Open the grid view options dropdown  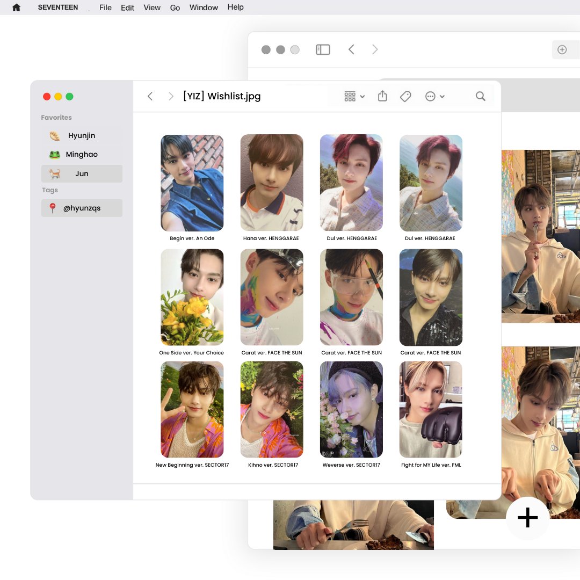pyautogui.click(x=354, y=97)
